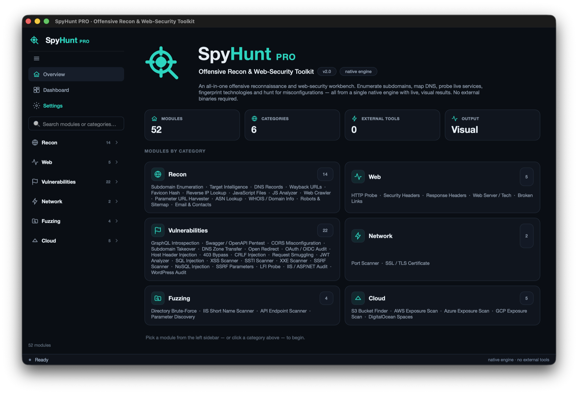The image size is (578, 394).
Task: Select the Vulnerabilities label in sidebar
Action: coord(58,181)
